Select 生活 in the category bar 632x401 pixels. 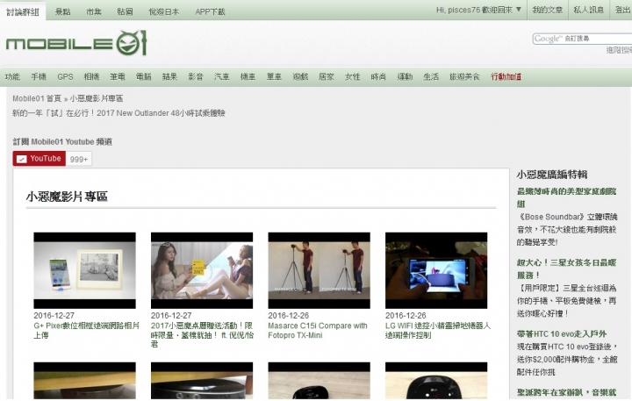[431, 76]
